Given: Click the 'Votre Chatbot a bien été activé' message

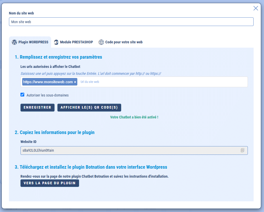Looking at the screenshot, I should 134,118.
